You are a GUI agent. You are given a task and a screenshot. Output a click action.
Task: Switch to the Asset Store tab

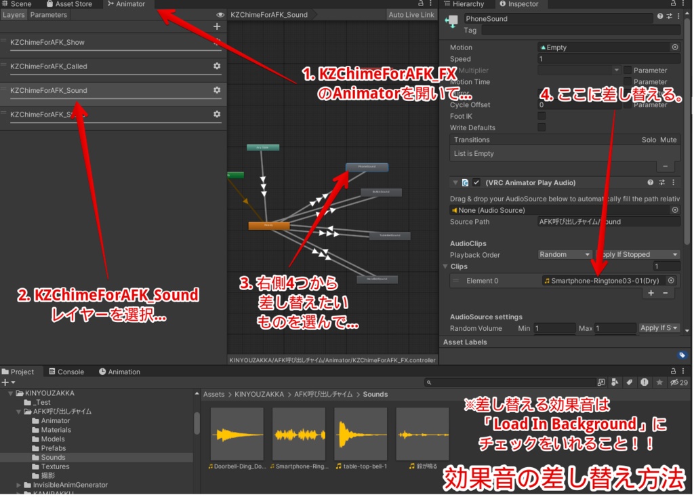70,4
